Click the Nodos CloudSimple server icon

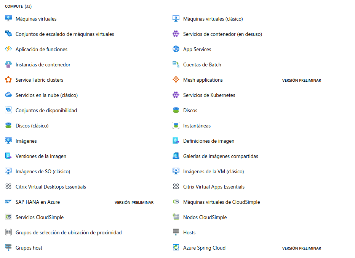176,217
